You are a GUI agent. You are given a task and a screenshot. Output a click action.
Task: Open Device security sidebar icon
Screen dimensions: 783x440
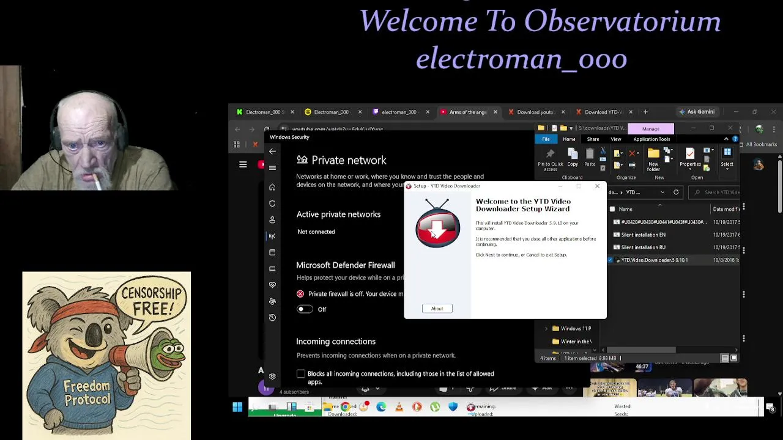coord(272,269)
